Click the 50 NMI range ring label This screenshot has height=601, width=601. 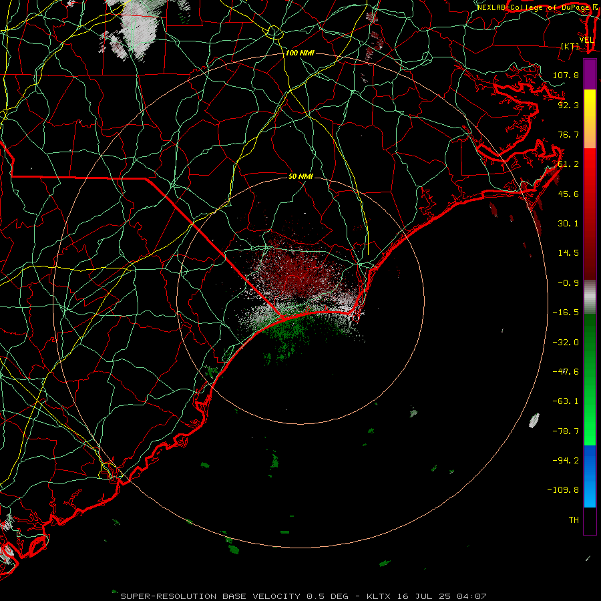pyautogui.click(x=300, y=176)
